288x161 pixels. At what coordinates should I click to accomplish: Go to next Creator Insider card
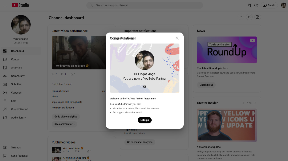click(x=255, y=103)
